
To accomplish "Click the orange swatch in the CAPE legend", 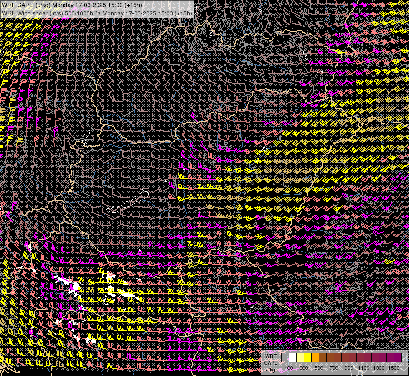I will tap(315, 357).
